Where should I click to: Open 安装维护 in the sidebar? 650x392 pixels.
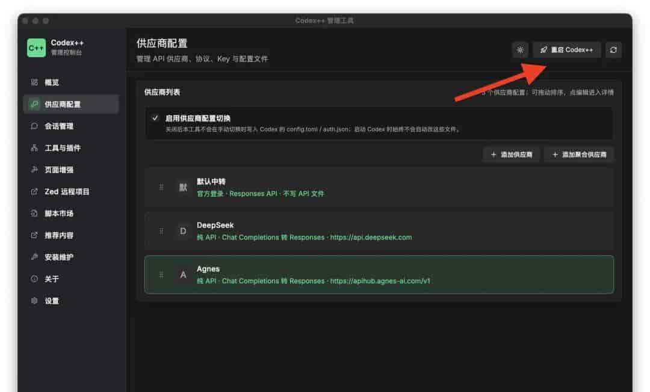pyautogui.click(x=71, y=257)
